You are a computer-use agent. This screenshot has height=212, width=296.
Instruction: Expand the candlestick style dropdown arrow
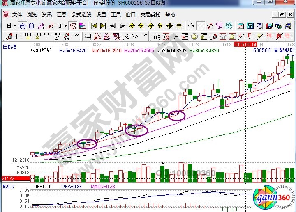click(65, 26)
